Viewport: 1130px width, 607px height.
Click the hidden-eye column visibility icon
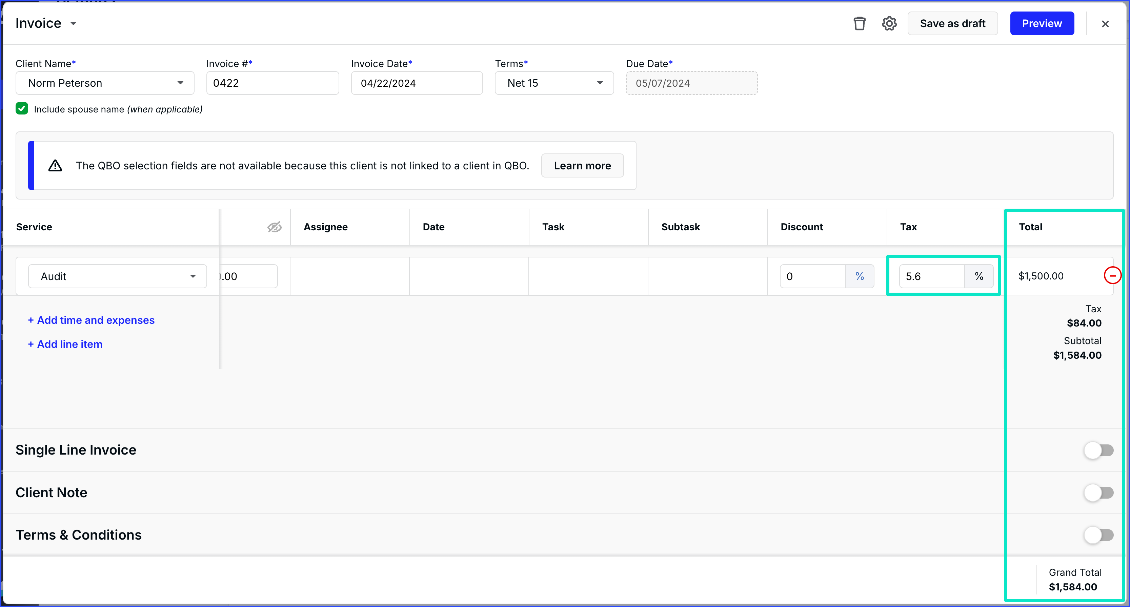(x=274, y=227)
